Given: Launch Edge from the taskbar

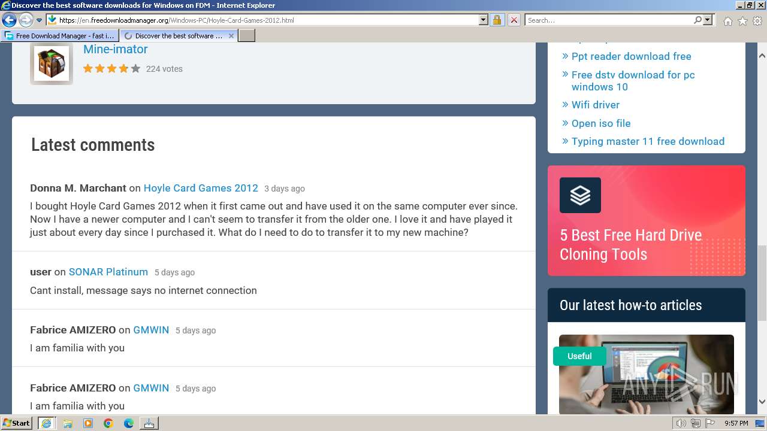Looking at the screenshot, I should pos(129,423).
